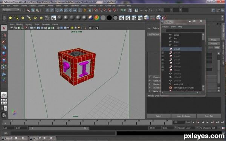Activate the Scale tool cube icon
Image resolution: width=226 pixels, height=141 pixels.
pos(4,61)
